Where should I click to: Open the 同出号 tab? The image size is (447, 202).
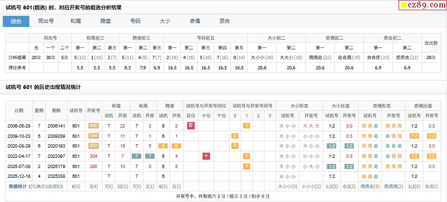46,21
